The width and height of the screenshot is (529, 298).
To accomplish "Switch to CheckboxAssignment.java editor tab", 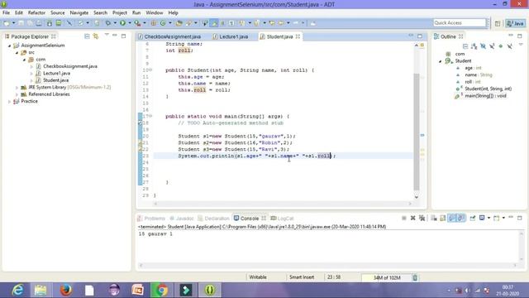I will click(x=169, y=36).
